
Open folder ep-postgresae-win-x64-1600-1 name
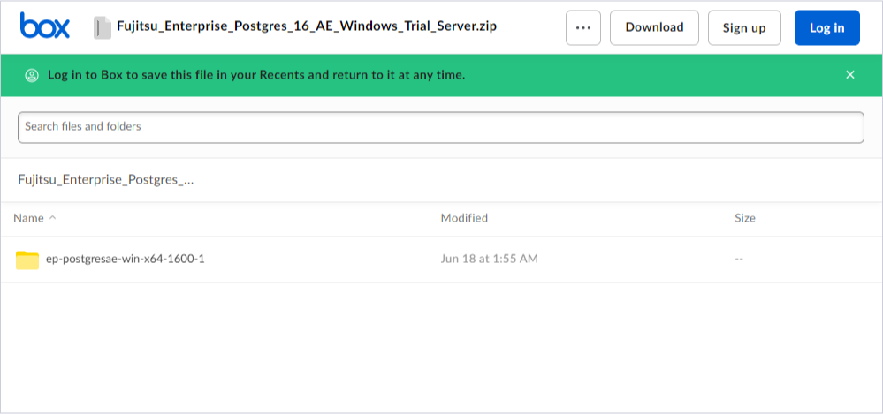(x=125, y=260)
